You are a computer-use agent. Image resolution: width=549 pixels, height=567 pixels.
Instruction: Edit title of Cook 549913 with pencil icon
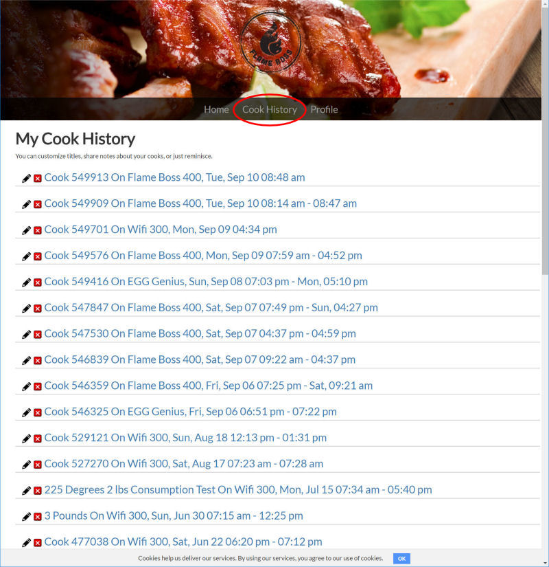click(x=26, y=178)
